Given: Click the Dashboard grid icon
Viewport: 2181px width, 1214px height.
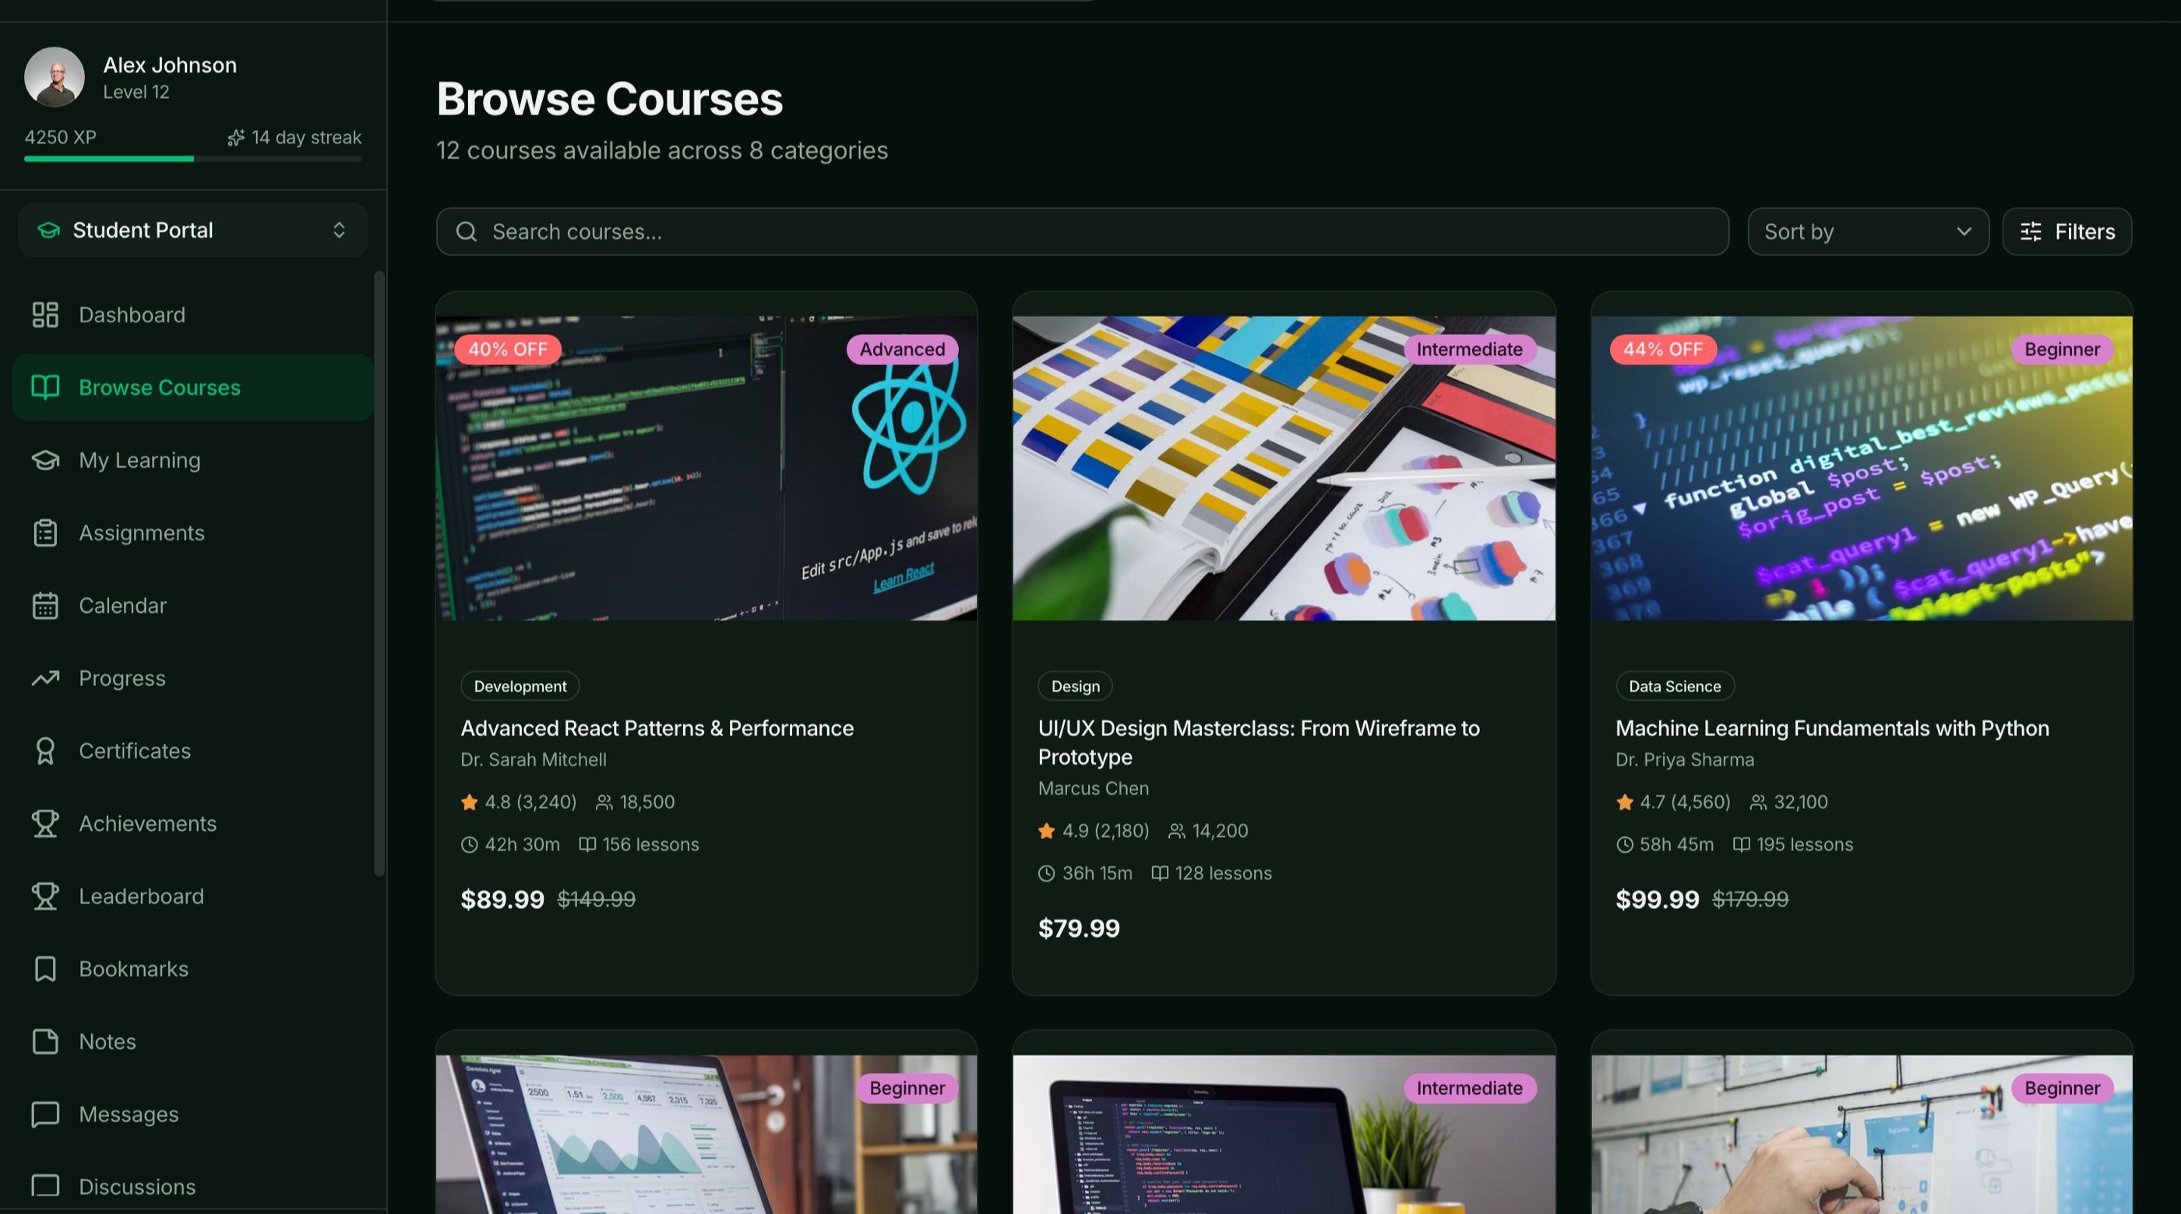Looking at the screenshot, I should pyautogui.click(x=45, y=315).
